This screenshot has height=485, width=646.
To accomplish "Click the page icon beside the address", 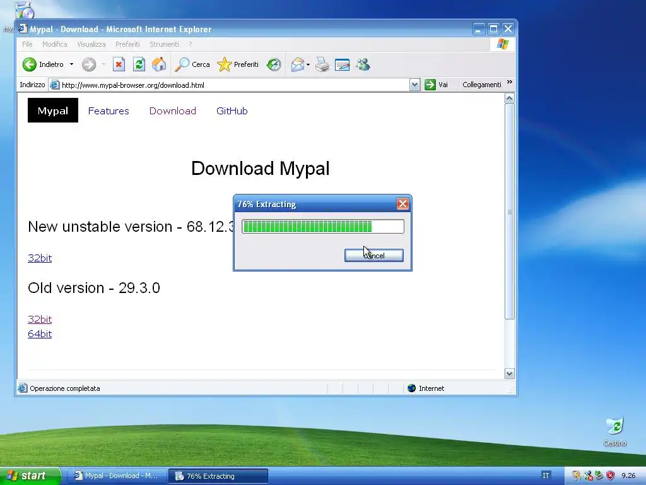I will [54, 85].
